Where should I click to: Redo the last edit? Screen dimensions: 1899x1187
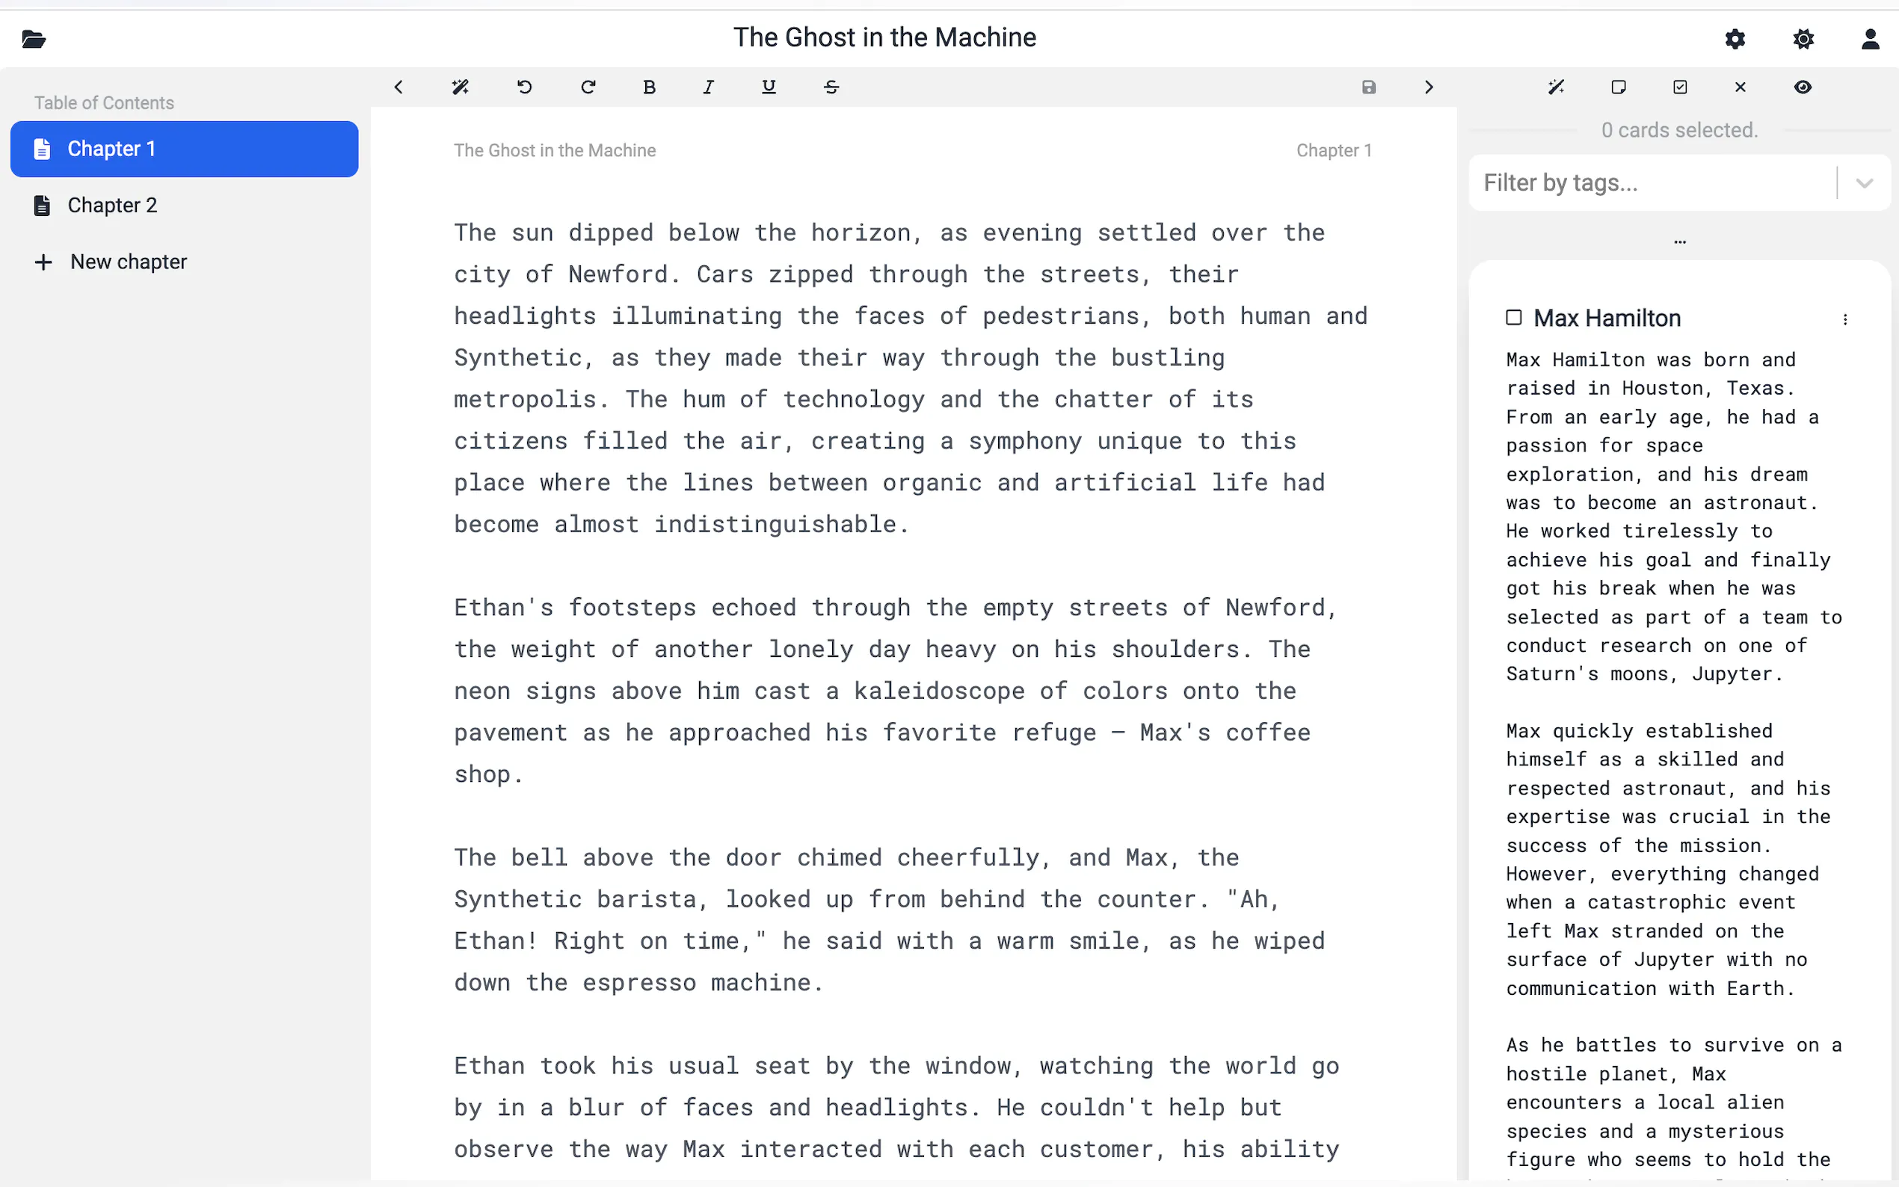(x=588, y=87)
